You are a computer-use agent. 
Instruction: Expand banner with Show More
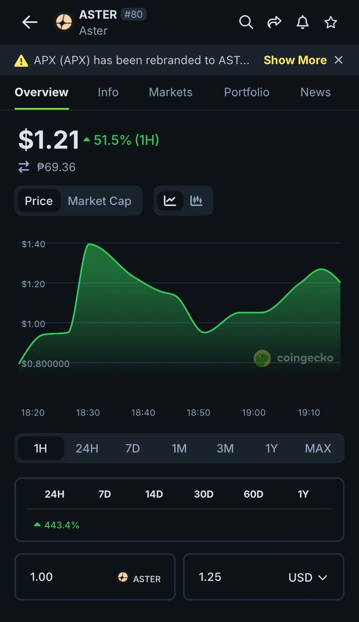[295, 60]
